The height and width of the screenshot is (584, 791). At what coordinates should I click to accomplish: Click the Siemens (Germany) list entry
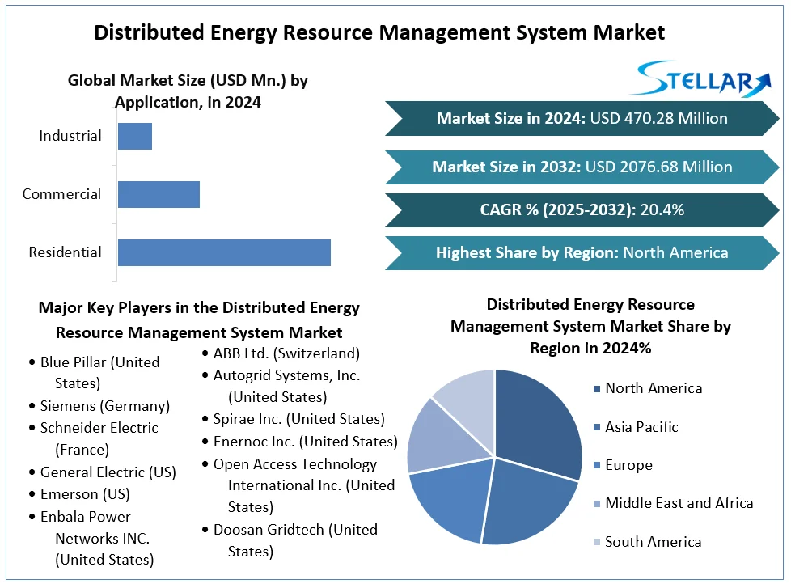(104, 406)
